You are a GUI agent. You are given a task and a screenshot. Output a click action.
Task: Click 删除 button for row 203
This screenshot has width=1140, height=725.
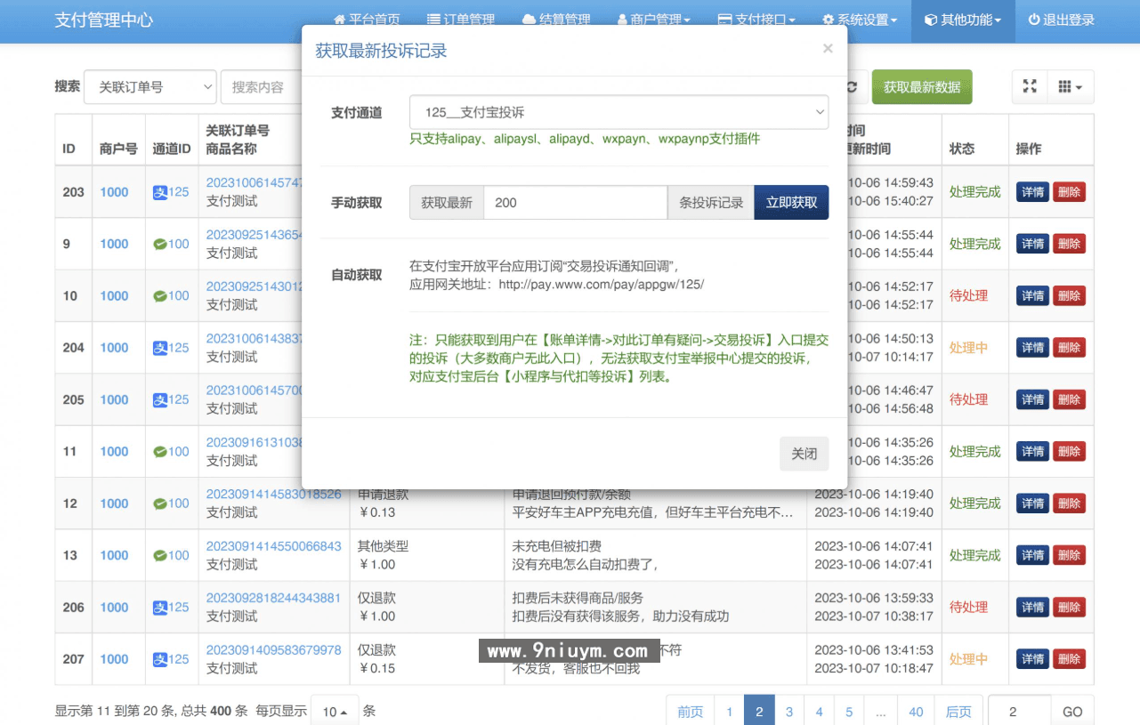coord(1069,192)
